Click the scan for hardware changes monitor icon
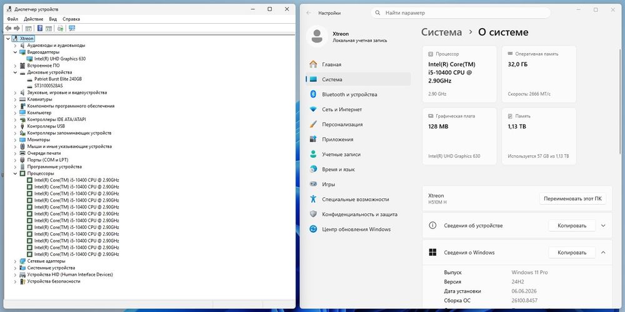This screenshot has height=312, width=625. coord(72,28)
